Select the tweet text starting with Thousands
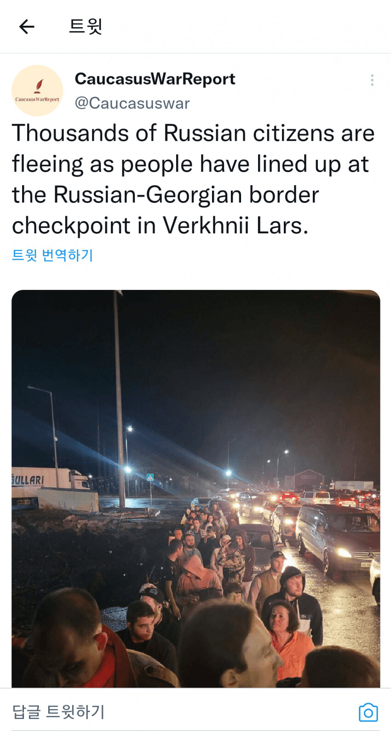 pos(193,179)
